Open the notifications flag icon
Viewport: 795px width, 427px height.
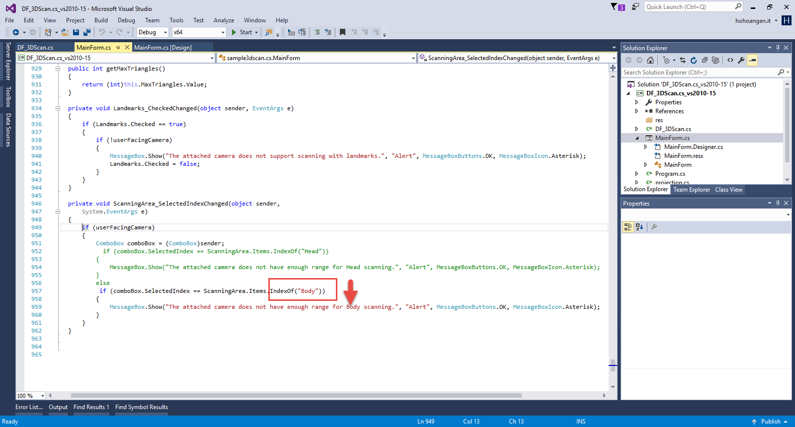(614, 7)
